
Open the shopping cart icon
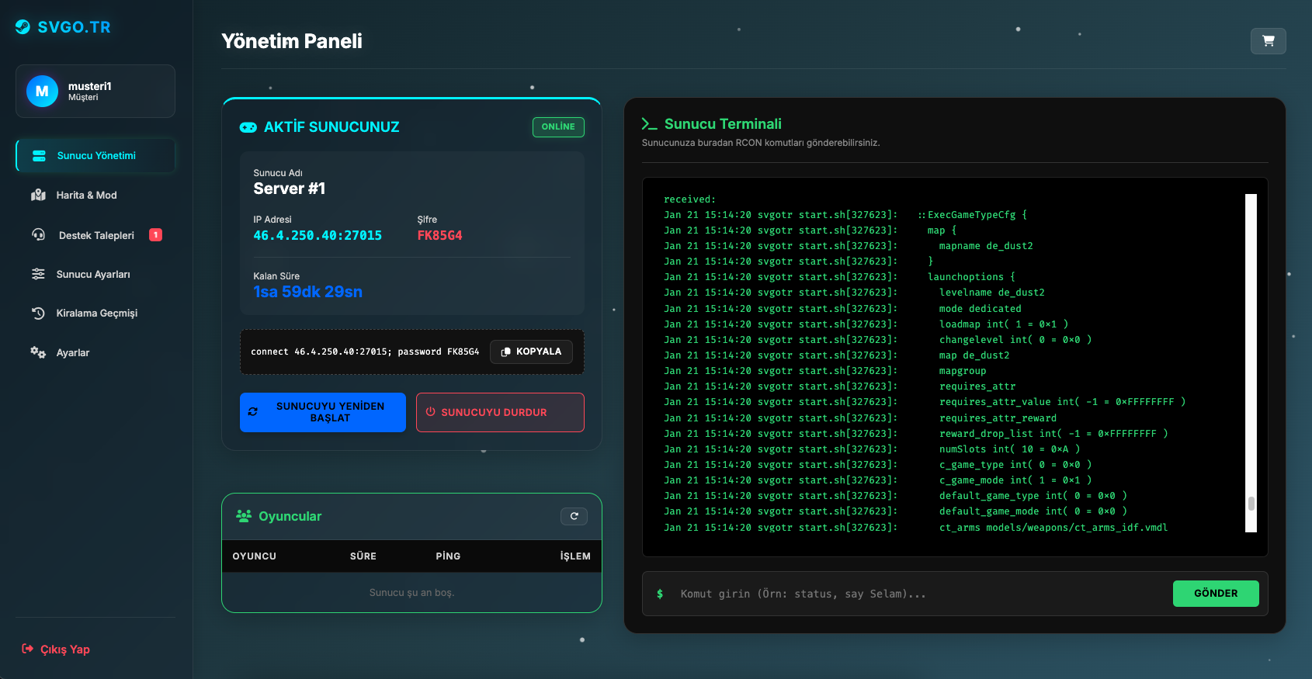coord(1268,41)
